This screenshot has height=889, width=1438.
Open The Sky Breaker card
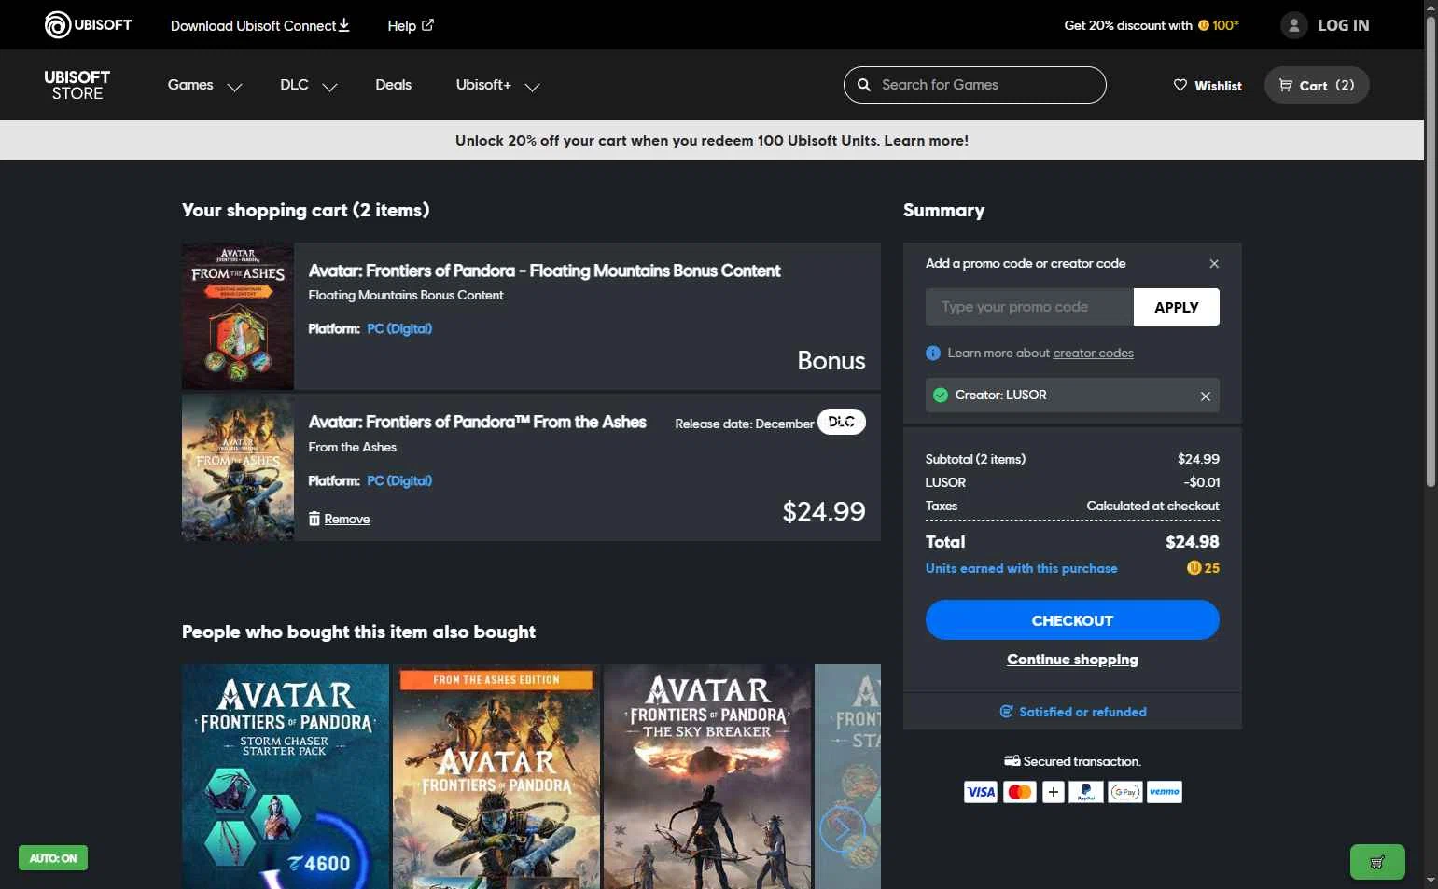707,776
